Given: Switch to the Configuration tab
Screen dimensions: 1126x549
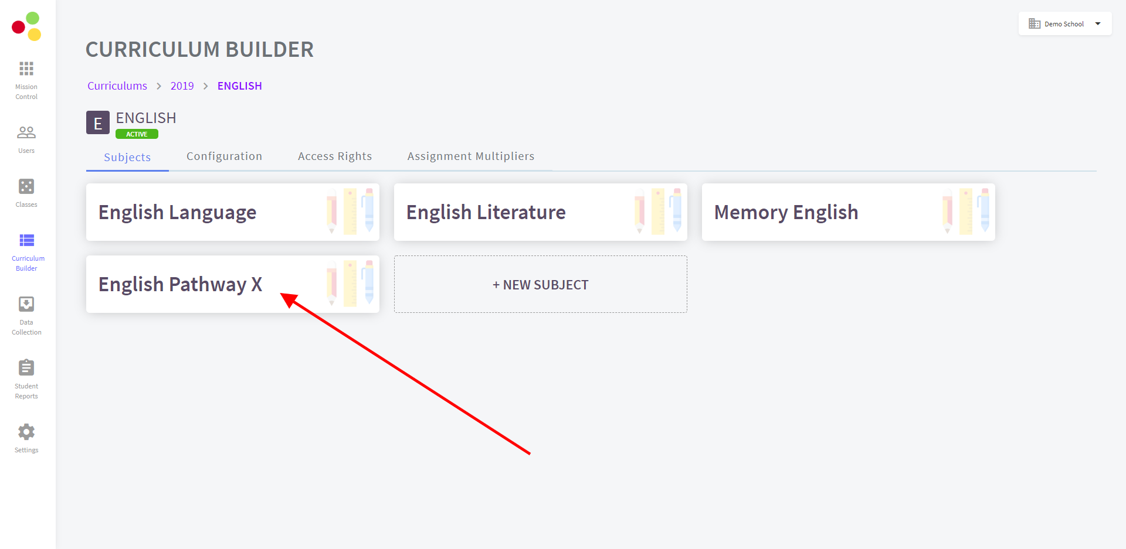Looking at the screenshot, I should (224, 156).
